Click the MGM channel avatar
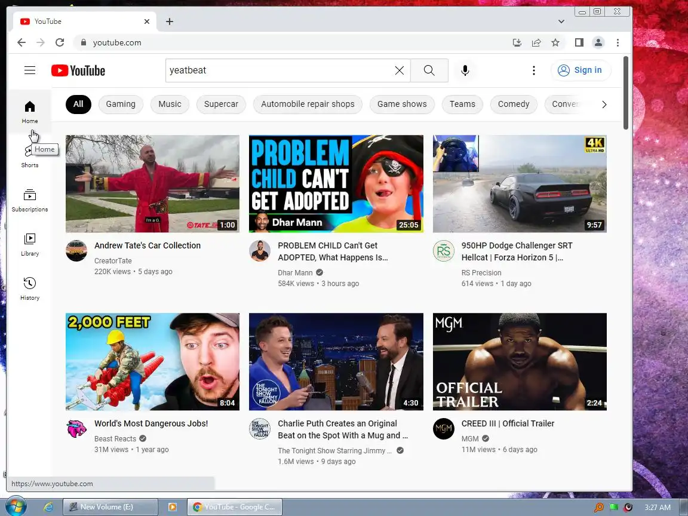This screenshot has width=688, height=516. click(444, 429)
